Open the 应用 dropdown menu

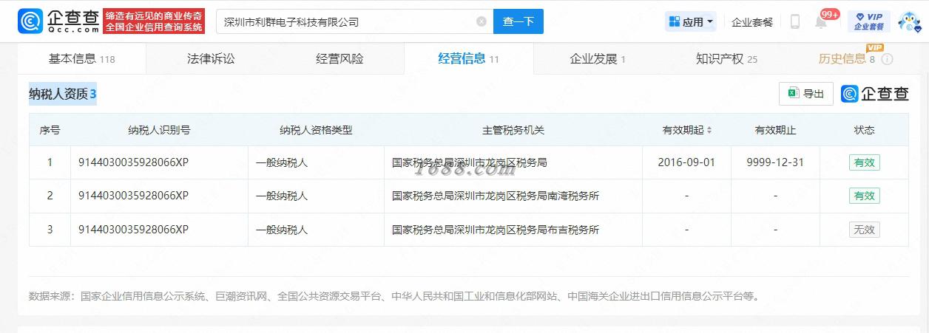(x=692, y=21)
